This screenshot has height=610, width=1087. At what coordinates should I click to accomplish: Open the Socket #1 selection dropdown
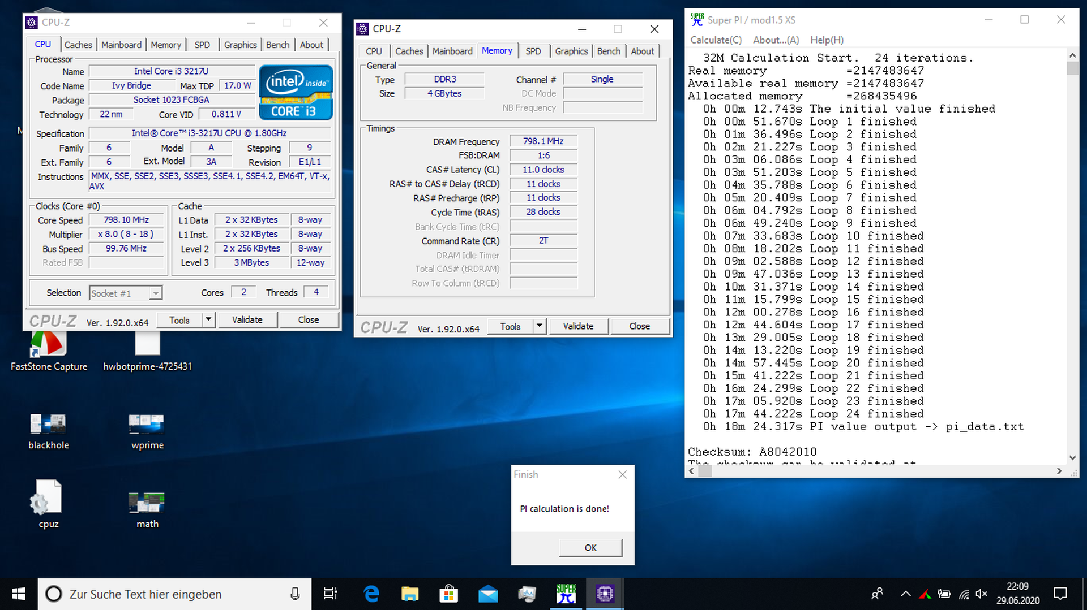126,293
